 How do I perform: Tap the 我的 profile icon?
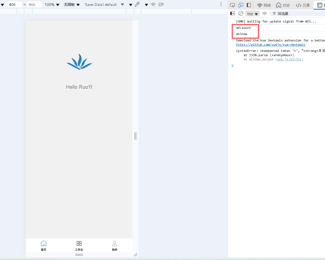(115, 243)
